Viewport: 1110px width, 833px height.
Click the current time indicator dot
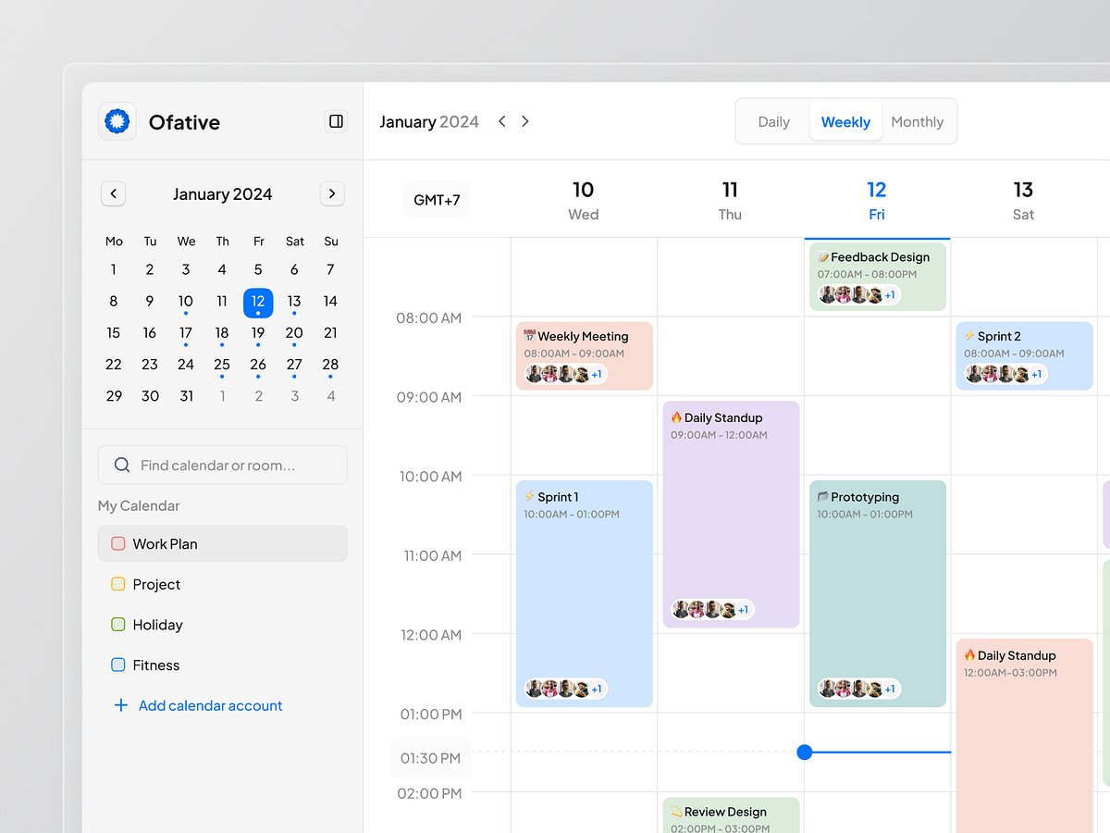tap(804, 752)
